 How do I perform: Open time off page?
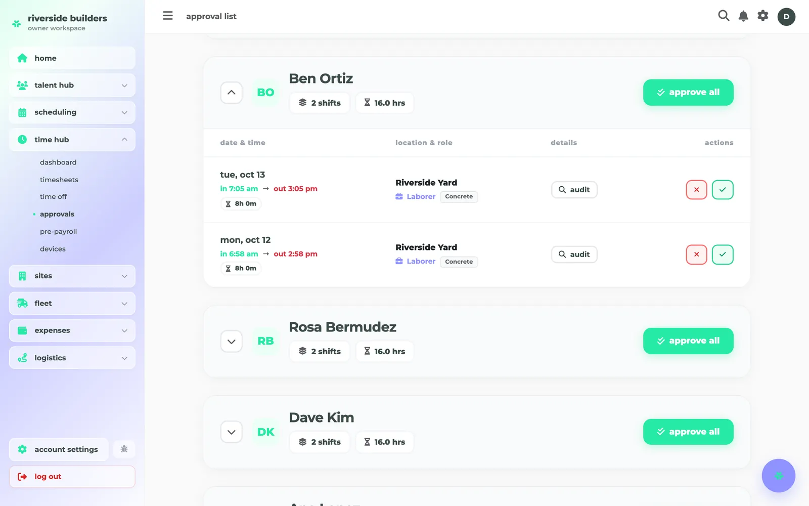(54, 197)
